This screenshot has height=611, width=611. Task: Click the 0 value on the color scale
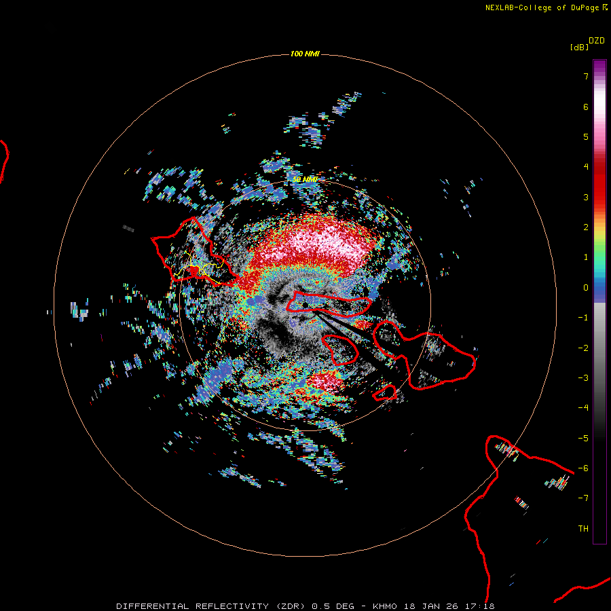pyautogui.click(x=586, y=288)
